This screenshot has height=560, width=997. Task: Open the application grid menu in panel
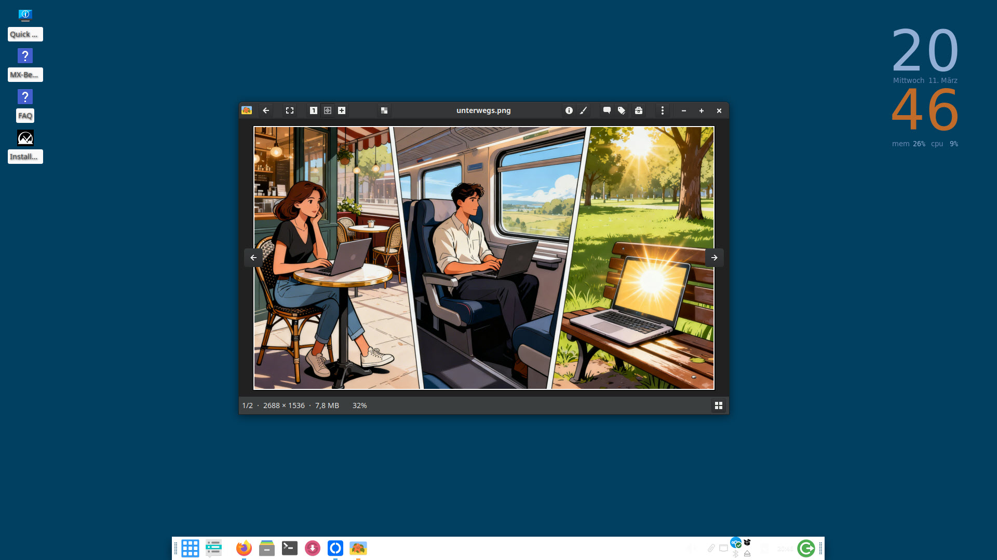(x=190, y=548)
